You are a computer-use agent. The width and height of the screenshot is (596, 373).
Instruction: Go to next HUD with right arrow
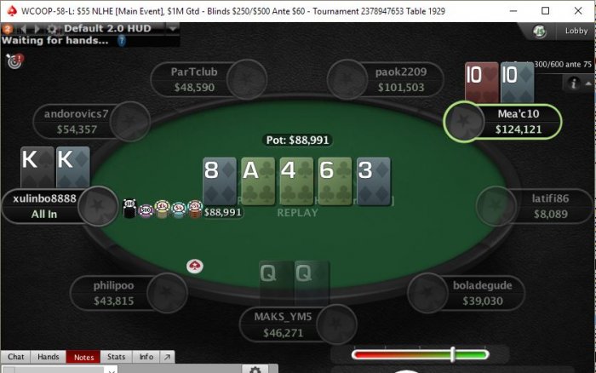[x=37, y=29]
